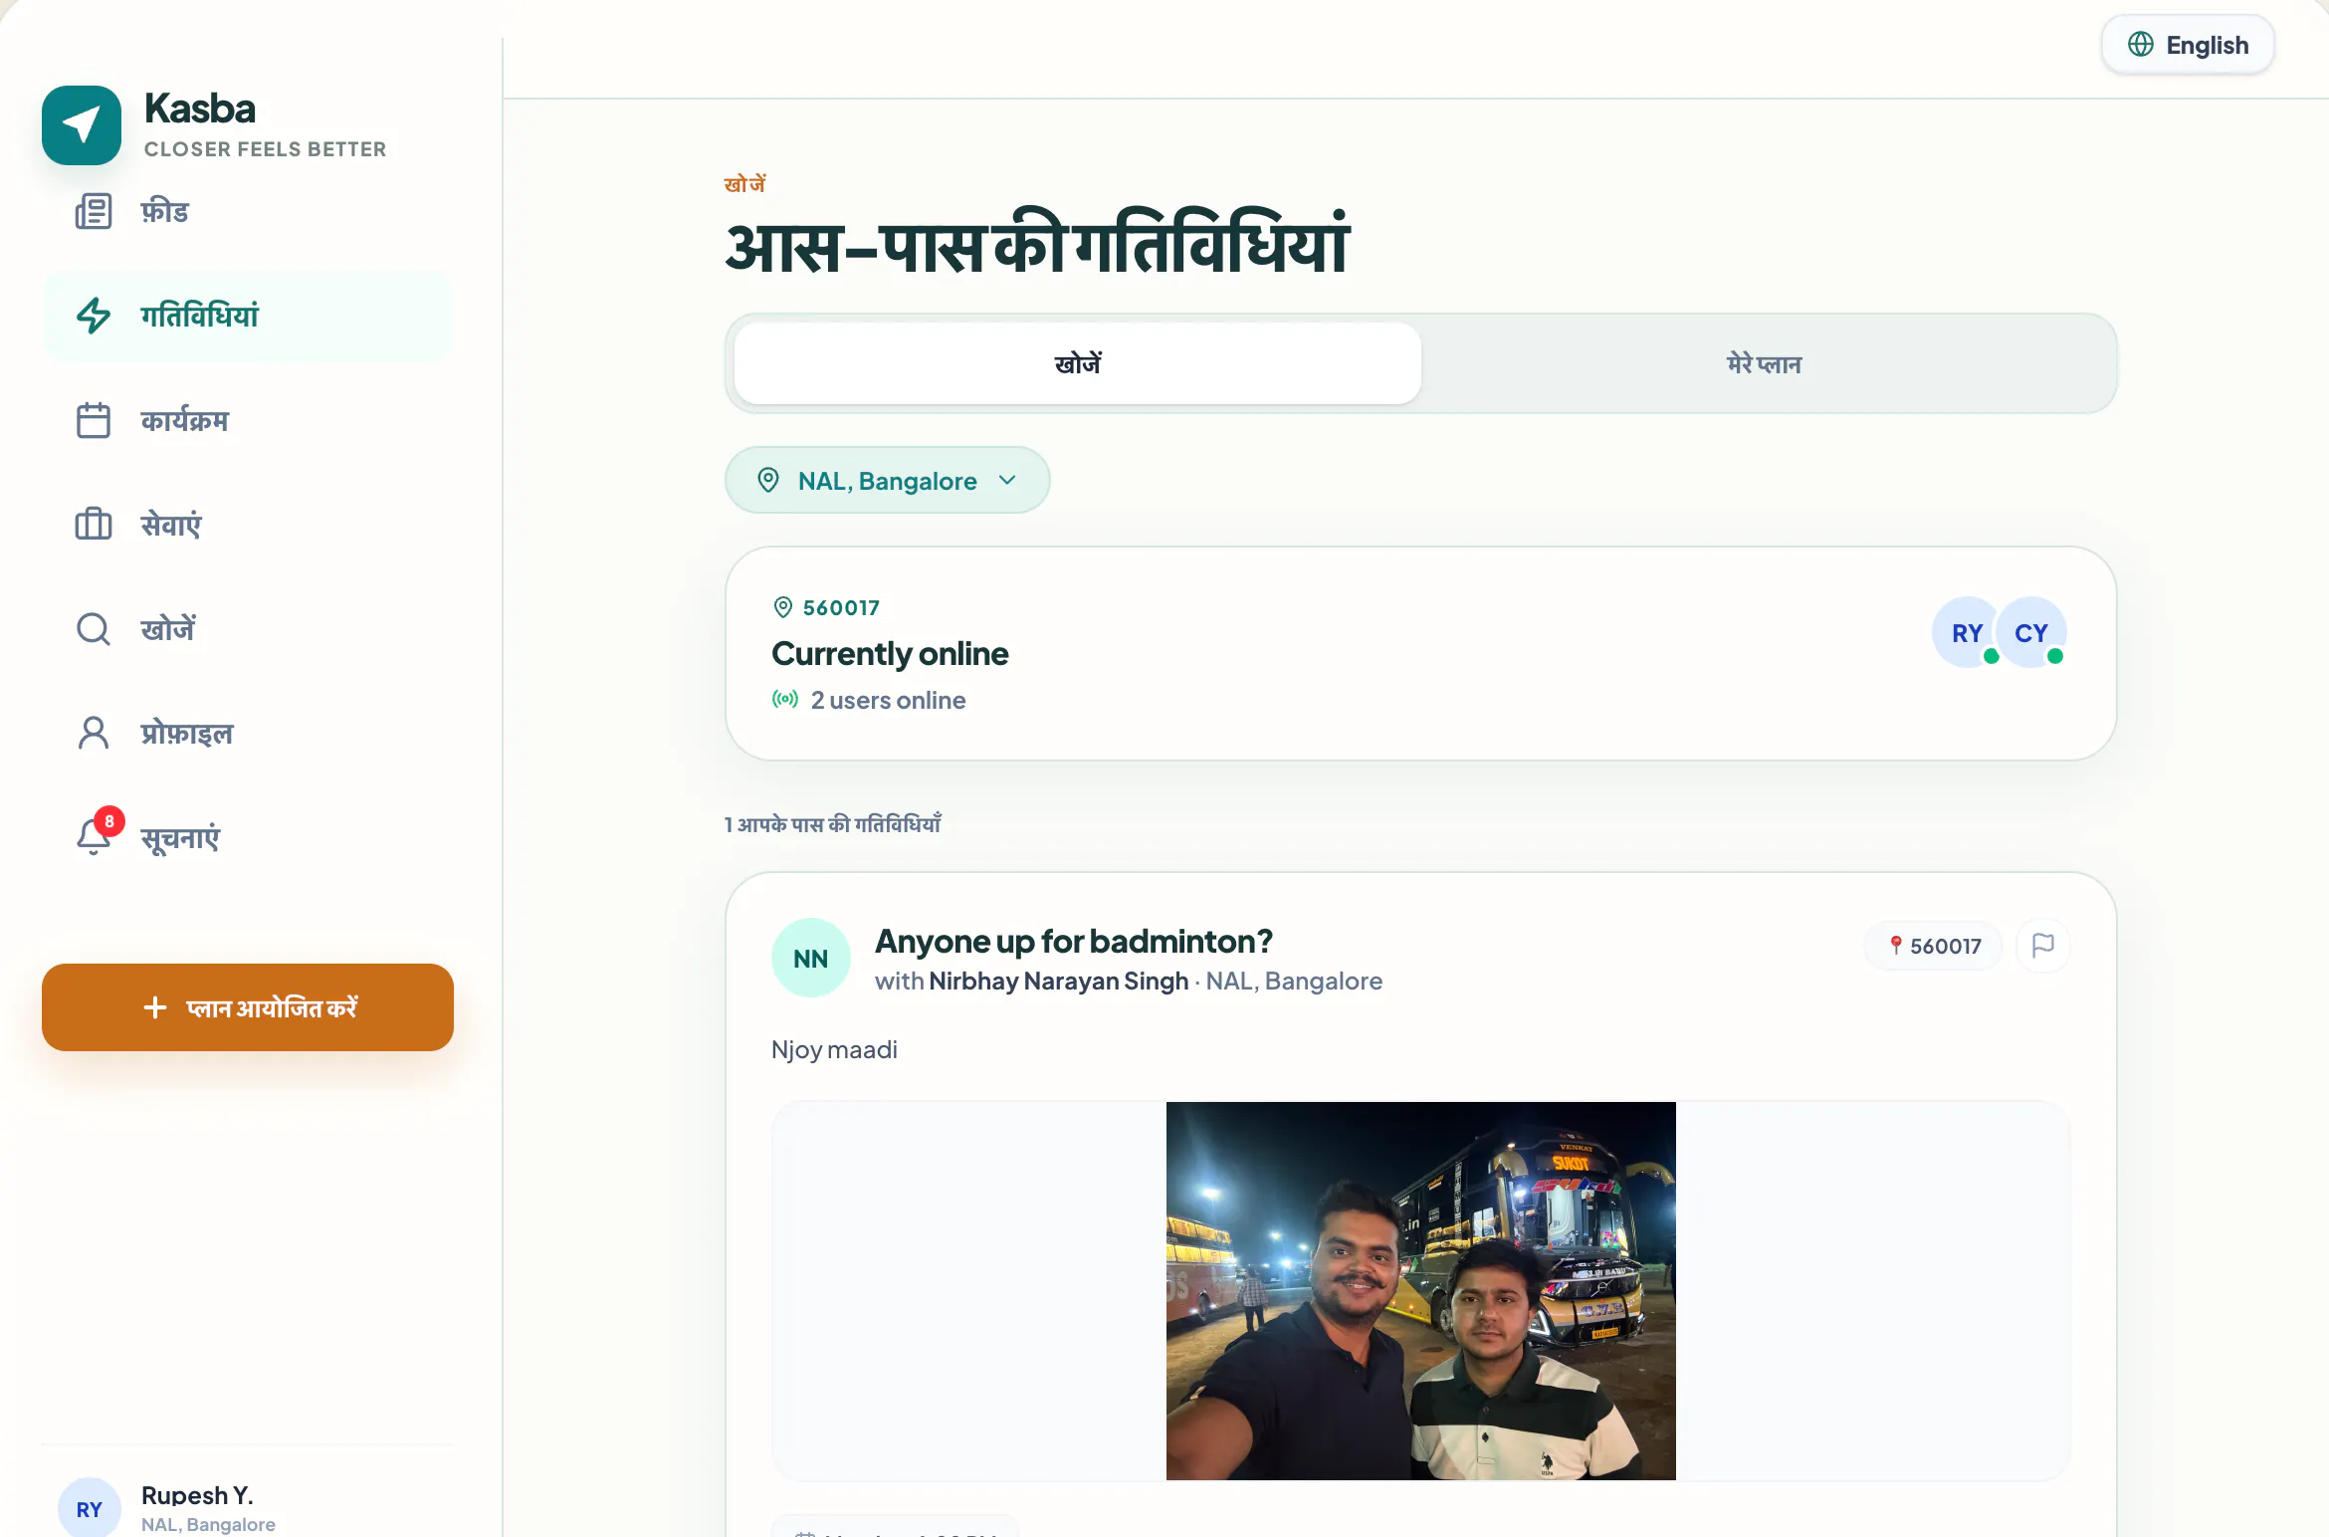The image size is (2329, 1537).
Task: Click the प्लान आयोजित करें button
Action: tap(248, 1007)
